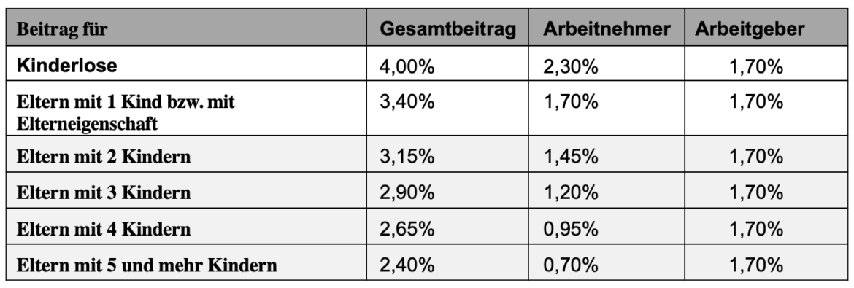Select the 2,90% Gesamtbeitrag cell

coord(447,190)
